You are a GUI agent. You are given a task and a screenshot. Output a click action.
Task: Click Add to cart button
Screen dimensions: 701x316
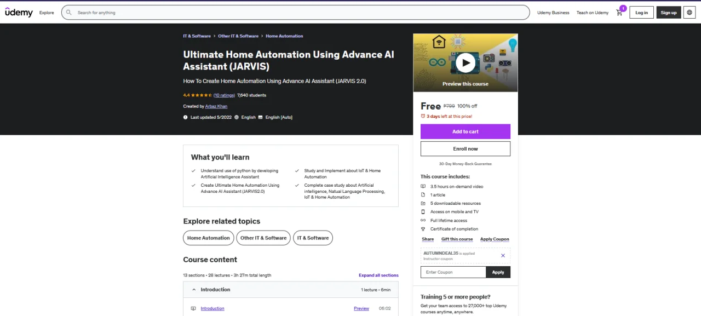pyautogui.click(x=466, y=131)
